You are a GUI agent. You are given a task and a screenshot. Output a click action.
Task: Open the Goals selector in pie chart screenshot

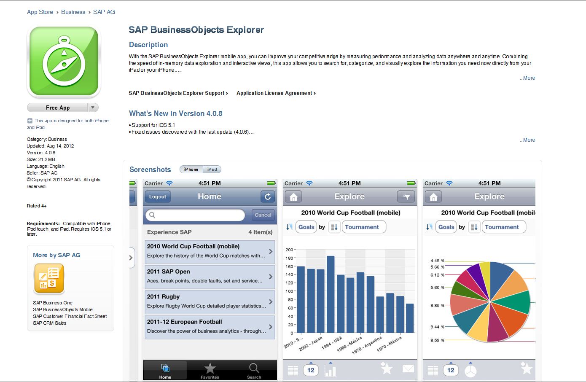coord(446,227)
